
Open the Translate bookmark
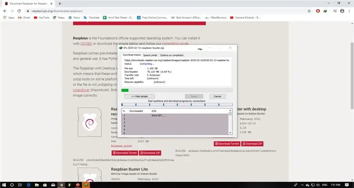coord(92,18)
